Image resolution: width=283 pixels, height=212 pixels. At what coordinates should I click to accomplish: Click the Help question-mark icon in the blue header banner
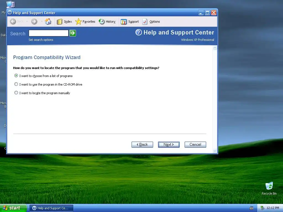coord(139,33)
